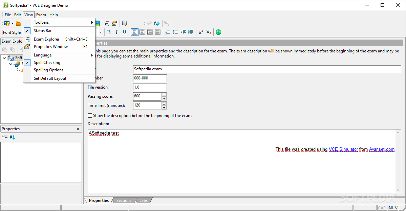Screen dimensions: 406x211
Task: Toggle Underline formatting
Action: pyautogui.click(x=125, y=32)
